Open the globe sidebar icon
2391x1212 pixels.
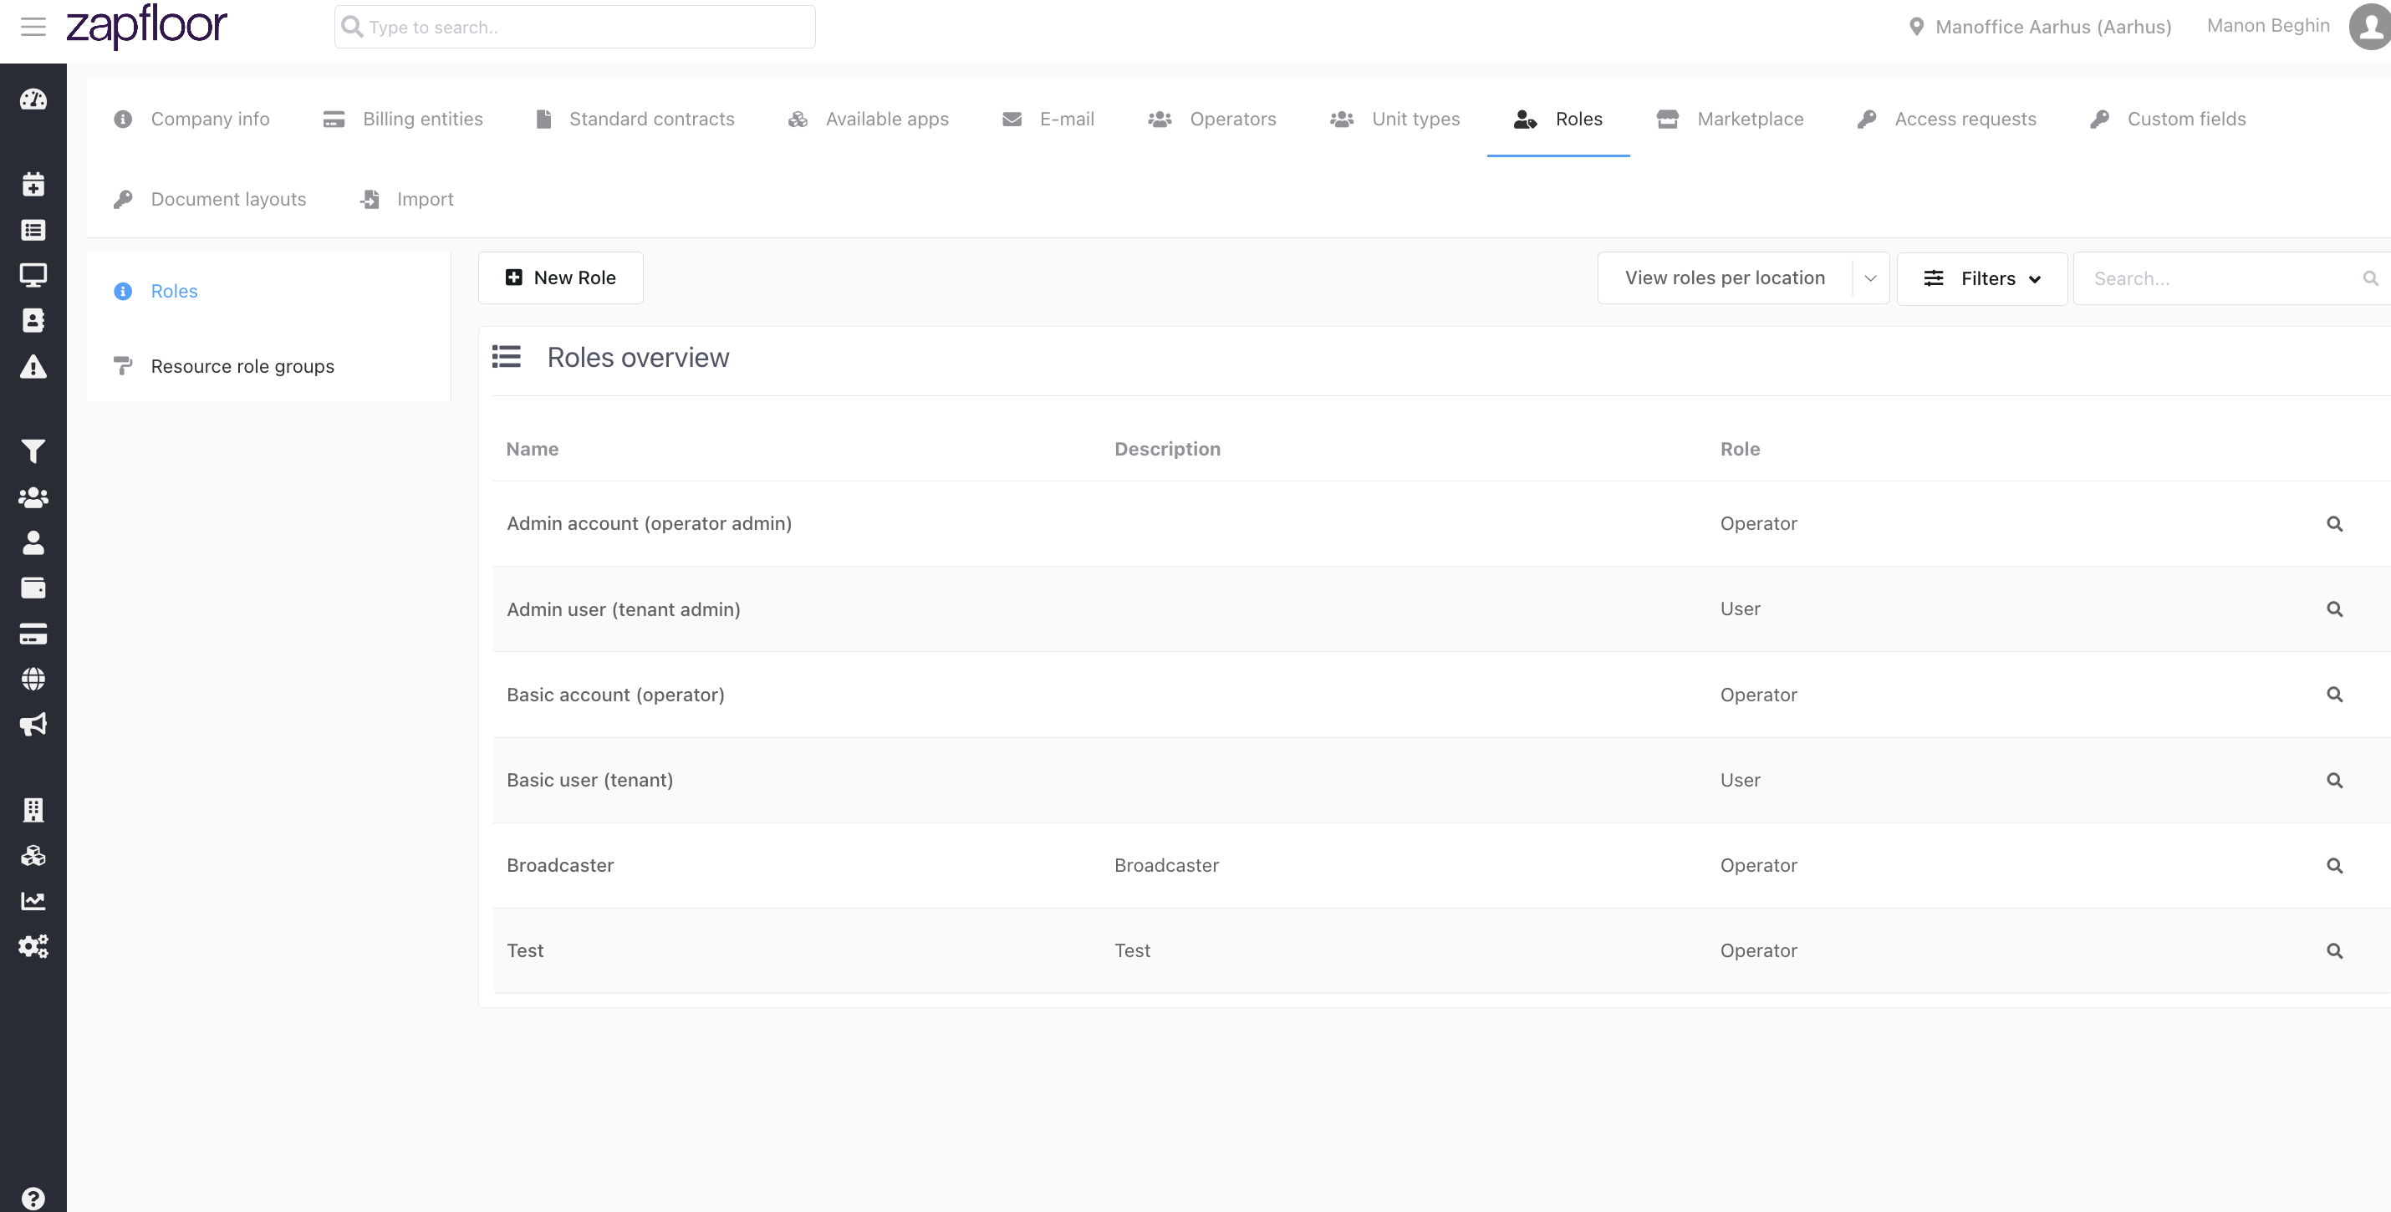click(x=33, y=680)
